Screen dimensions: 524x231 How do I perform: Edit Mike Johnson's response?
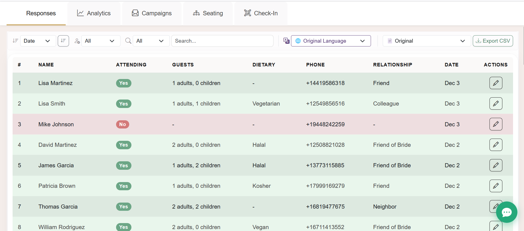click(496, 124)
